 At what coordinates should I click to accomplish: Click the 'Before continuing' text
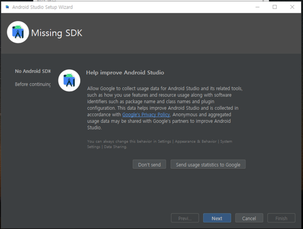point(33,84)
